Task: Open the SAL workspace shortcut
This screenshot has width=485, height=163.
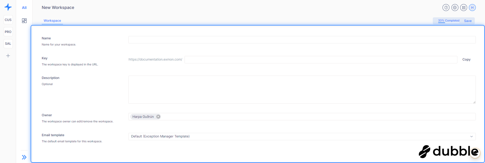Action: 8,44
